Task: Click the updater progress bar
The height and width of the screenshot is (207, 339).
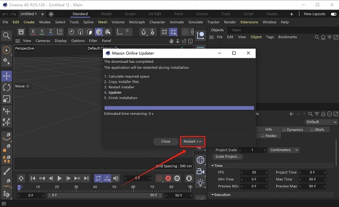Action: [x=179, y=108]
